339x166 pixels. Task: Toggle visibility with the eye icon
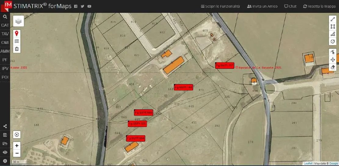5,152
